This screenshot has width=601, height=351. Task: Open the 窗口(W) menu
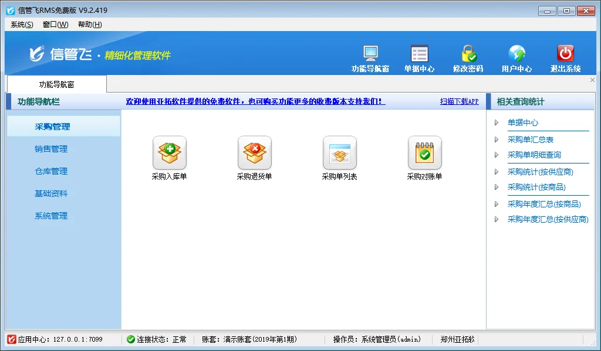(56, 25)
